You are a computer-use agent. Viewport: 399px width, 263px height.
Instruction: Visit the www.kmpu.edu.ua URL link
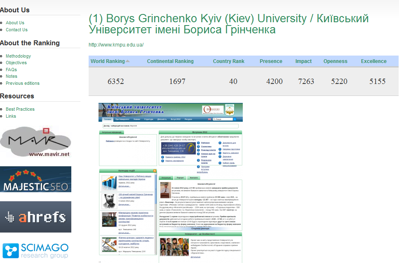click(x=116, y=45)
